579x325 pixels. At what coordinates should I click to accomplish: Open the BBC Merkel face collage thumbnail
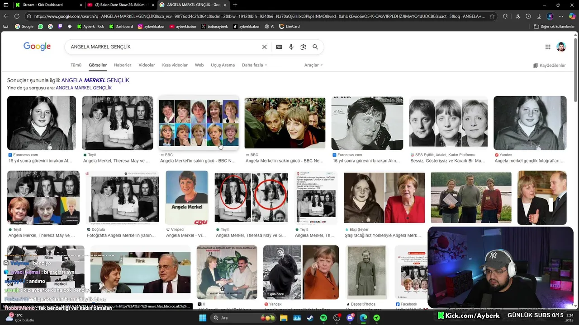[x=199, y=123]
